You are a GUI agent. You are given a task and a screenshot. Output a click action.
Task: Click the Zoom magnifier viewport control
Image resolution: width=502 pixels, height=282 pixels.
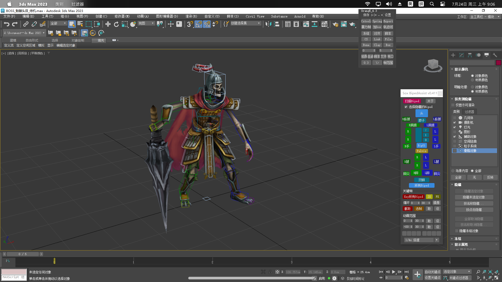pyautogui.click(x=478, y=272)
